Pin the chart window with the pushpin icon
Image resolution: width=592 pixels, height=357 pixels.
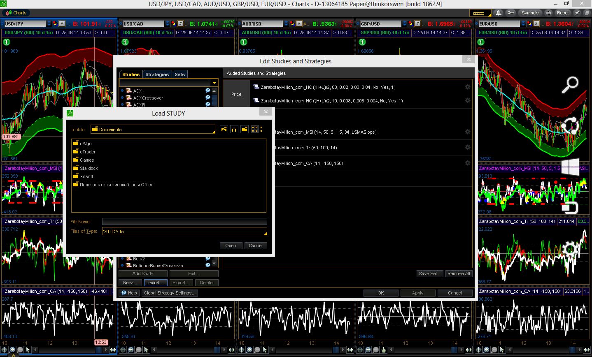pos(577,13)
